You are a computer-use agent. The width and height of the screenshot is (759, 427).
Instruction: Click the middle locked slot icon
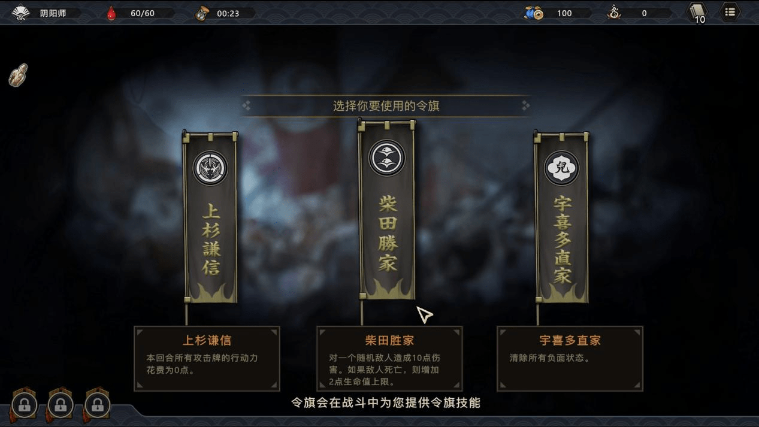pos(61,405)
